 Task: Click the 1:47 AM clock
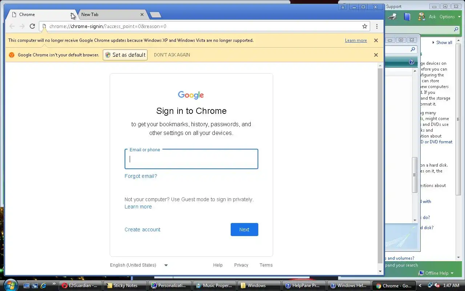pyautogui.click(x=451, y=286)
